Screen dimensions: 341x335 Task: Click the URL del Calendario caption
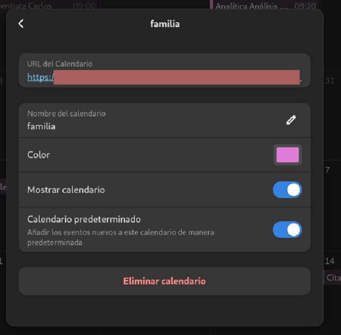60,64
